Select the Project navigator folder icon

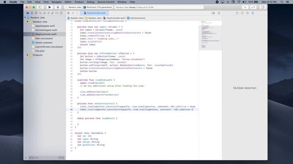click(x=27, y=13)
